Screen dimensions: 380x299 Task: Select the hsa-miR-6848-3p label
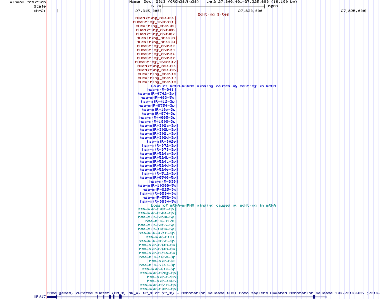point(157,249)
